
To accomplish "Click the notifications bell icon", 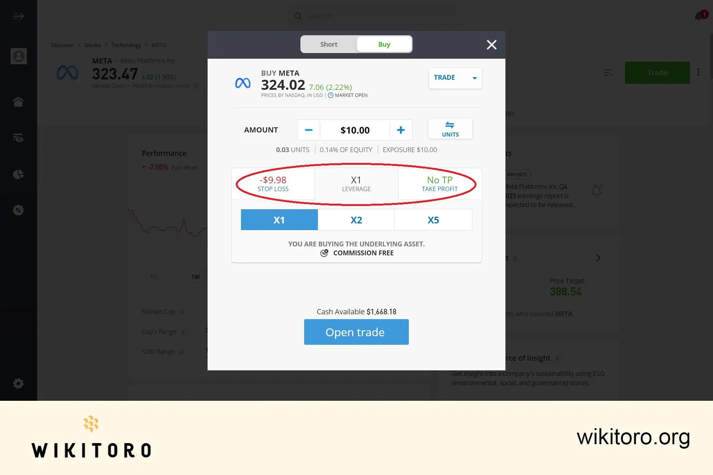I will 699,16.
